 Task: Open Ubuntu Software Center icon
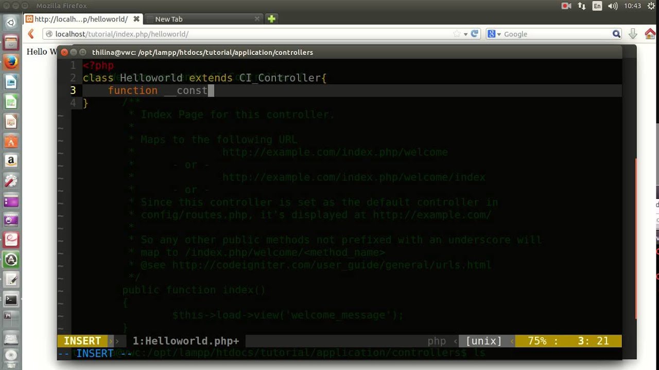click(11, 141)
